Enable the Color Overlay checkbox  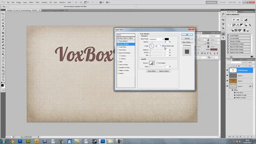coord(118,65)
